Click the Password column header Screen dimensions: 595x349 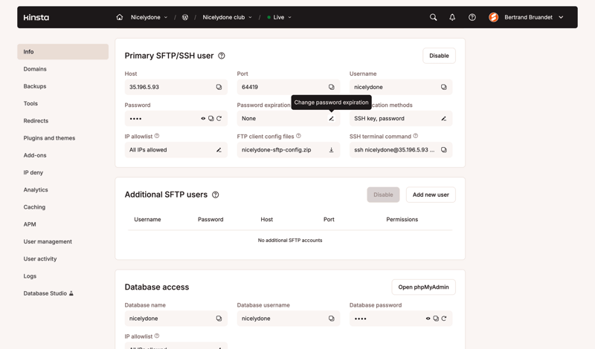tap(210, 219)
